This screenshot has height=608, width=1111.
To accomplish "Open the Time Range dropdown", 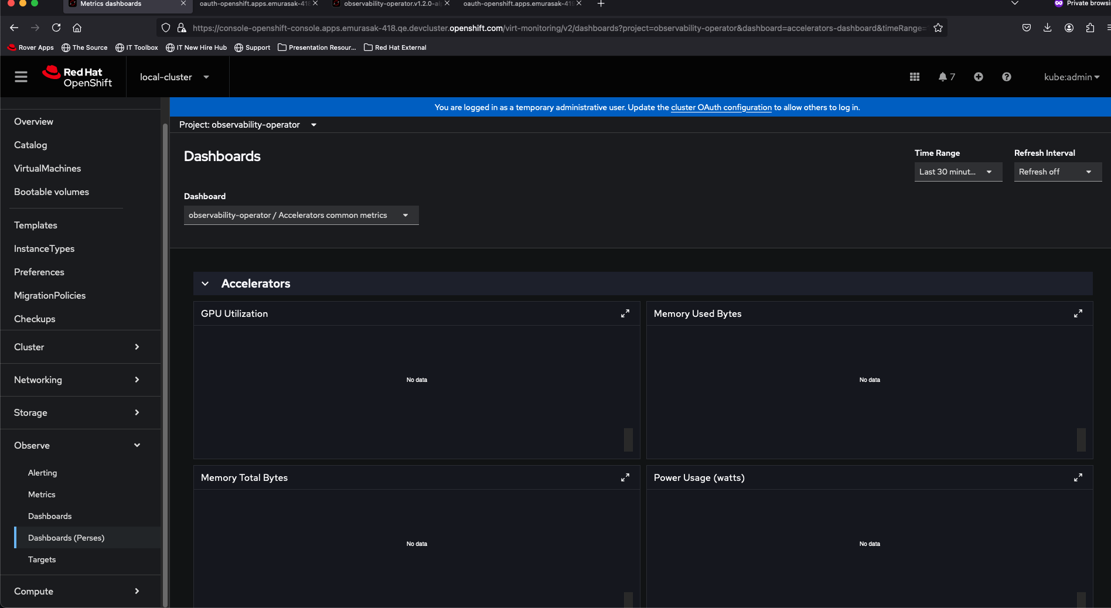I will click(x=957, y=172).
